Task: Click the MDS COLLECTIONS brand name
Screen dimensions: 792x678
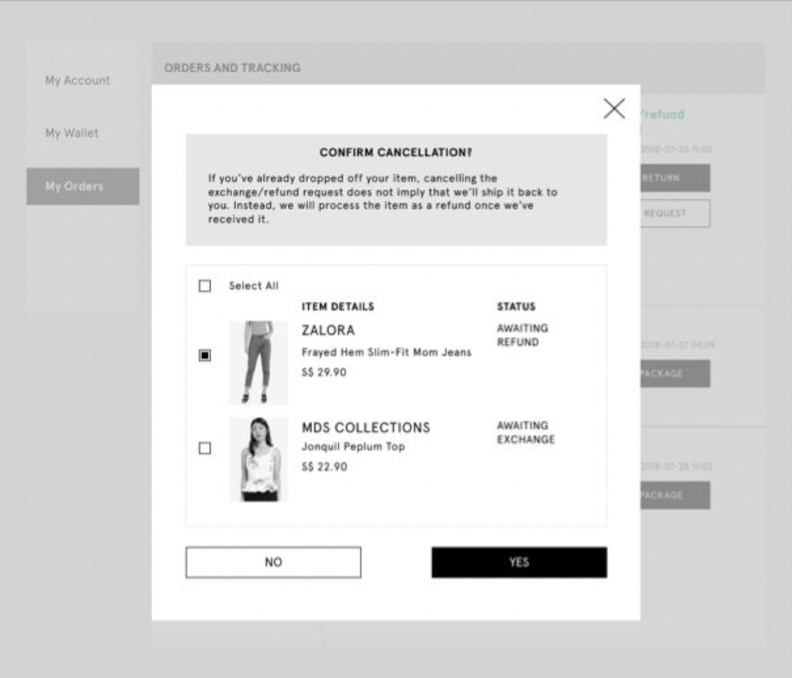Action: click(x=365, y=428)
